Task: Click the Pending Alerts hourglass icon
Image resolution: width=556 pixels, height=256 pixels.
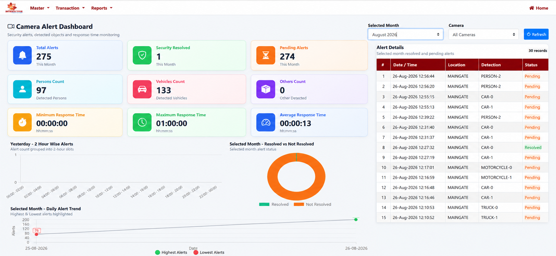Action: click(x=266, y=55)
